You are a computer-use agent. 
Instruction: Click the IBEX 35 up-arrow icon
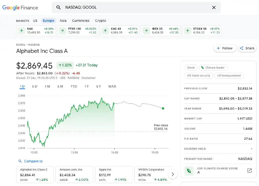(146, 31)
